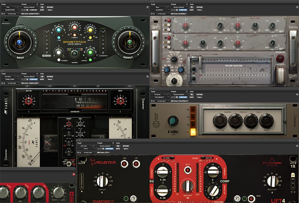Image resolution: width=299 pixels, height=203 pixels.
Task: Click the BASS knob in COLA2EQ415
Action: pos(235,120)
